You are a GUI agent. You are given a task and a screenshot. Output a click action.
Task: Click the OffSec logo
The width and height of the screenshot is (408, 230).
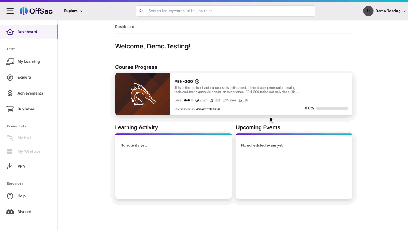click(x=36, y=11)
